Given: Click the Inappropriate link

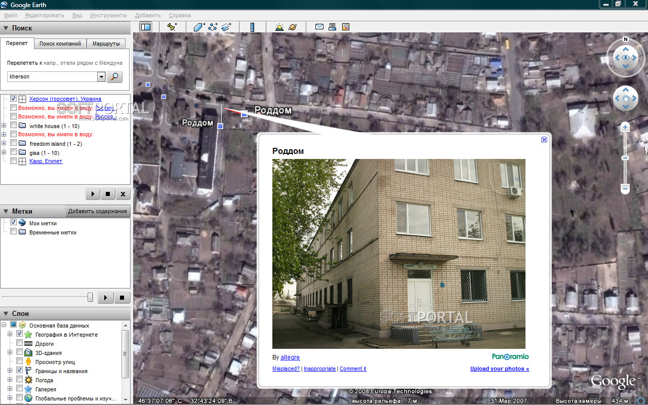Looking at the screenshot, I should (x=319, y=369).
